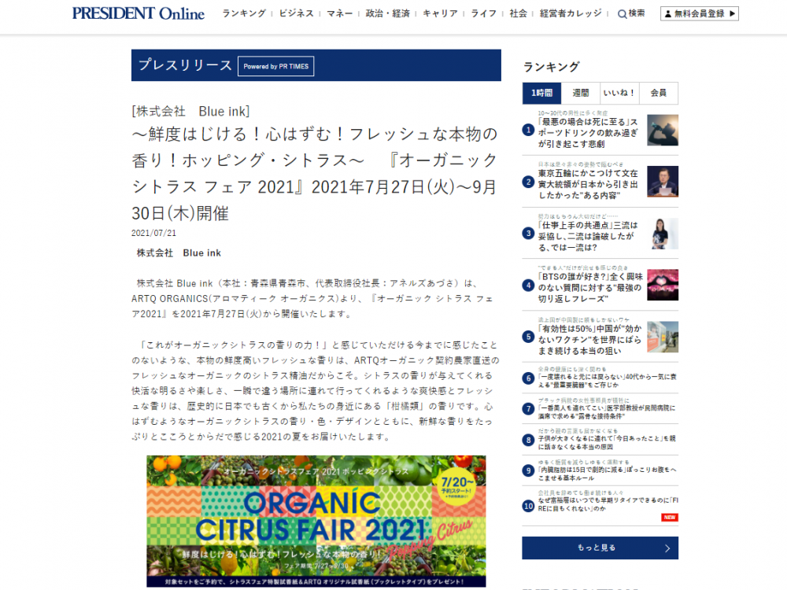The image size is (787, 590).
Task: Open the 政治・経済 menu item
Action: (387, 13)
